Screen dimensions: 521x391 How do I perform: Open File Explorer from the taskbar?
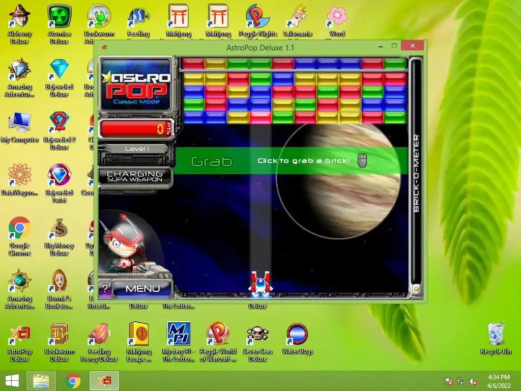41,381
